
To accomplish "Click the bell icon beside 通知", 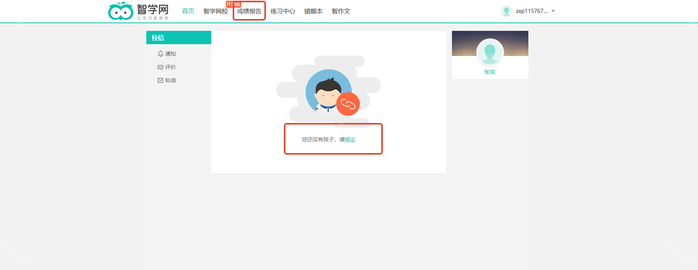I will pos(160,54).
